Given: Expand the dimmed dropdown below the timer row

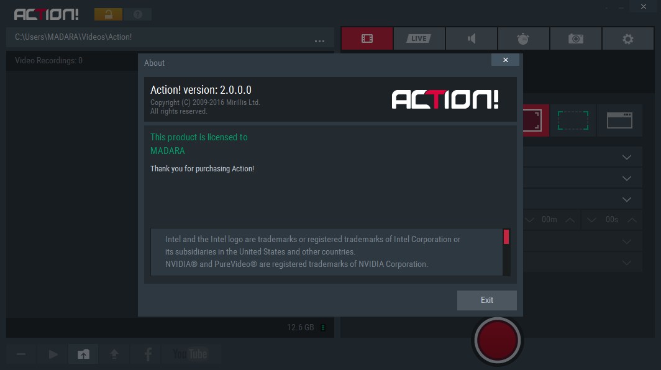Looking at the screenshot, I should pos(627,241).
